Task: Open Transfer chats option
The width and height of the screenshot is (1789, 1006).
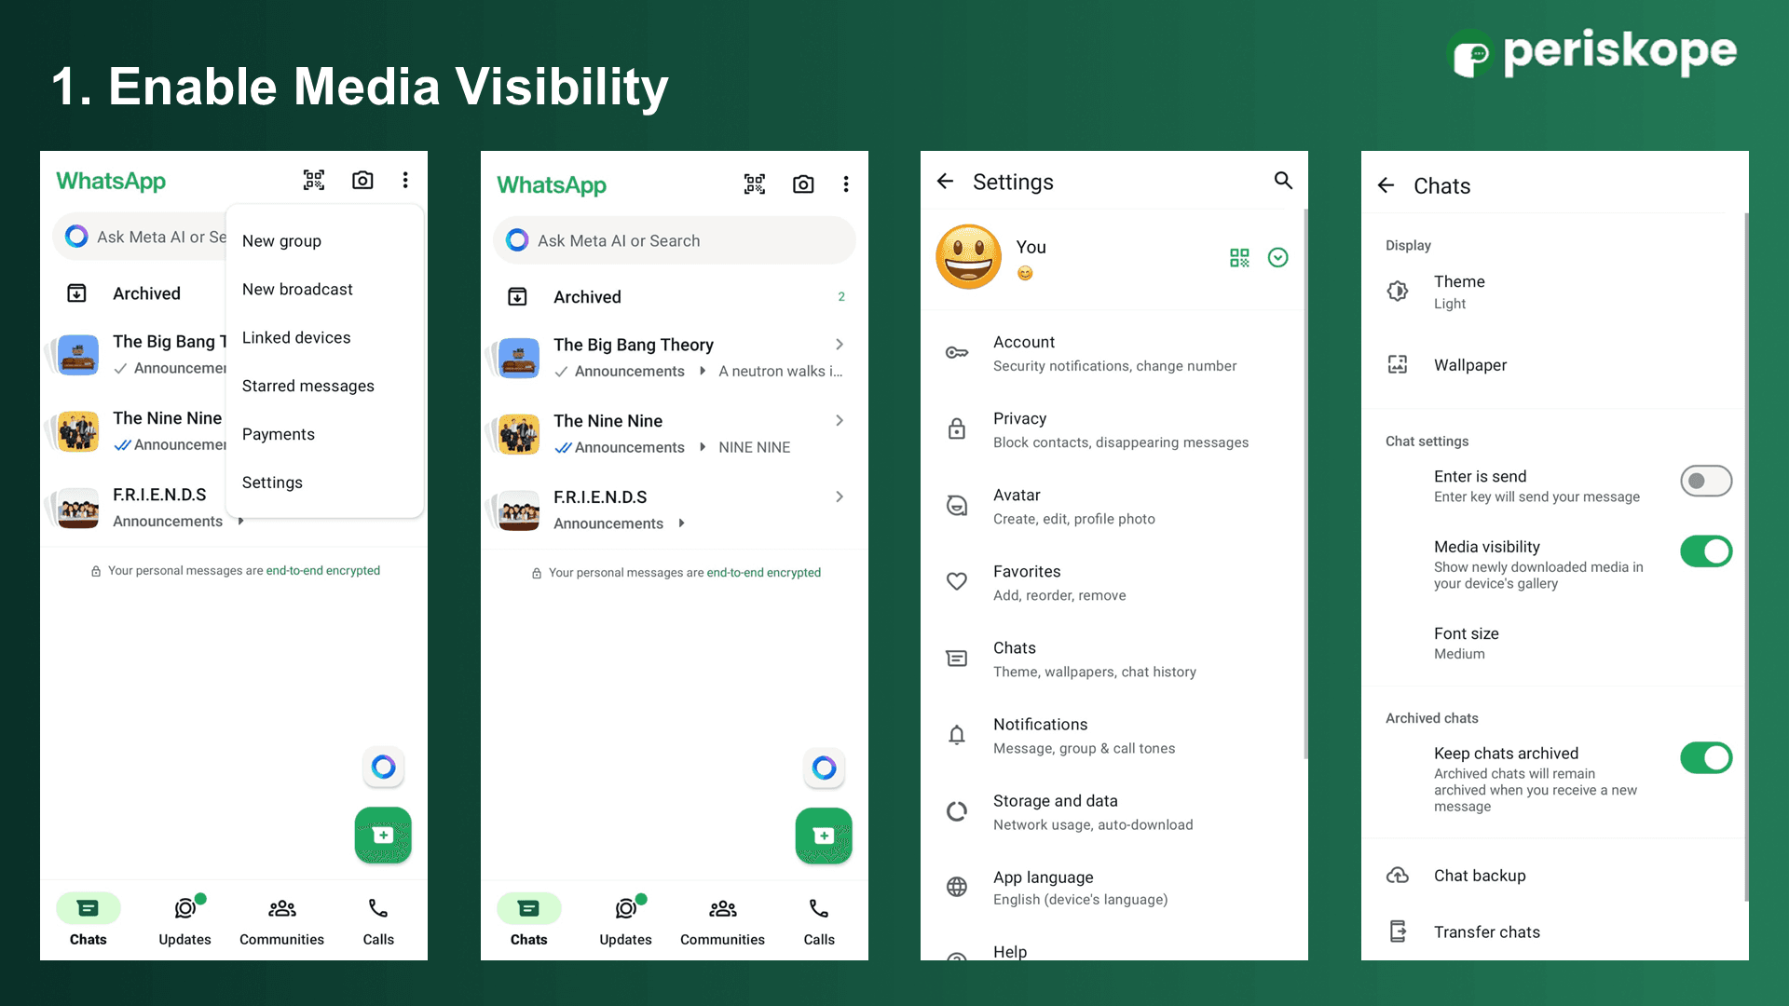Action: click(x=1487, y=931)
